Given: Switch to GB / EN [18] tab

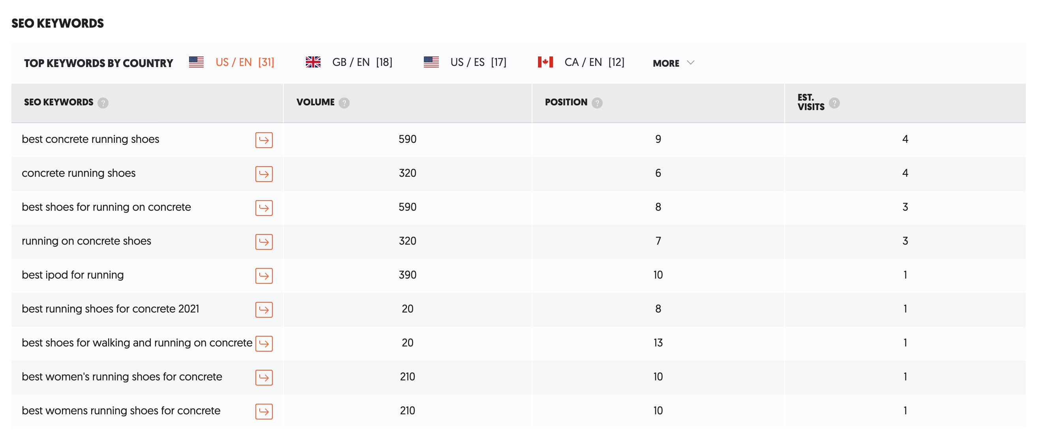Looking at the screenshot, I should point(362,62).
